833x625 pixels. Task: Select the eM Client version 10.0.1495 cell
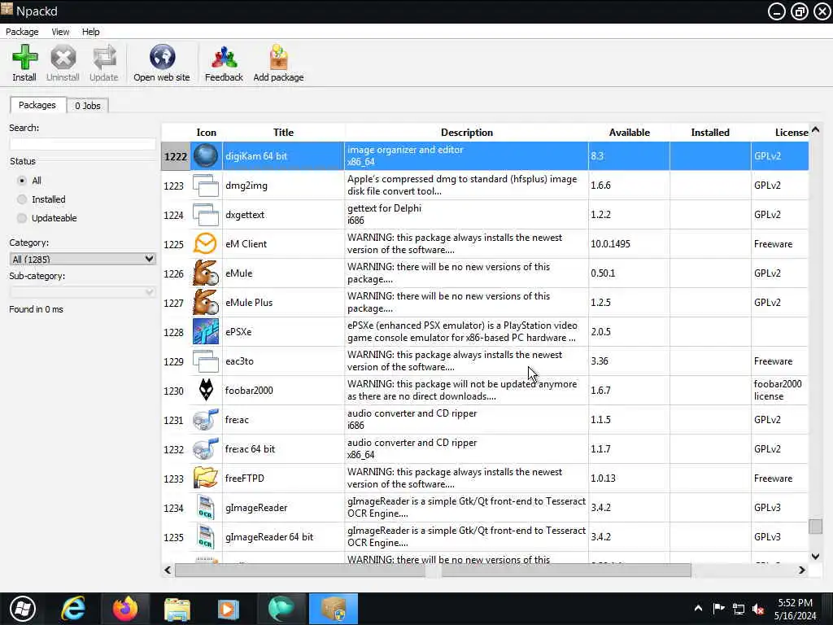click(629, 244)
